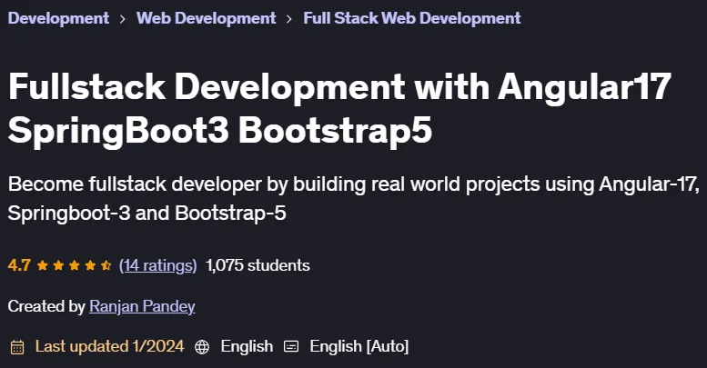Click the star rating icons
This screenshot has height=368, width=707.
pyautogui.click(x=75, y=265)
